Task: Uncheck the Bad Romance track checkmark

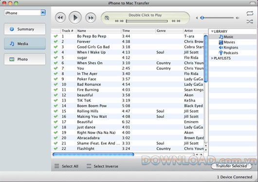Action: point(56,84)
